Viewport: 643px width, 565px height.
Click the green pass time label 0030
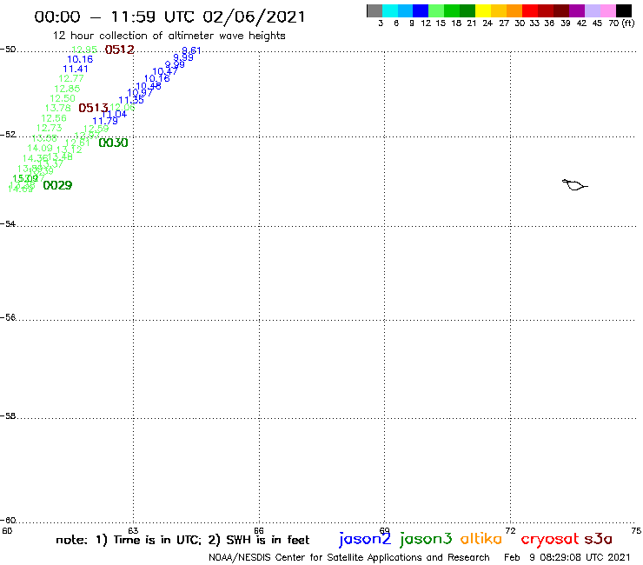click(x=113, y=143)
